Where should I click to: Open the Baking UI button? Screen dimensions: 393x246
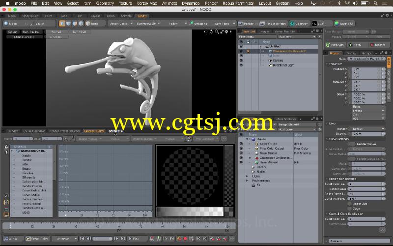tap(344, 24)
